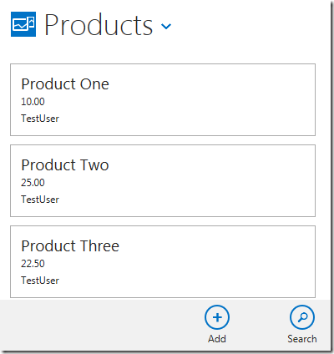Viewport: 334px width, 354px height.
Task: Click TestUser under Product Two
Action: (x=40, y=200)
